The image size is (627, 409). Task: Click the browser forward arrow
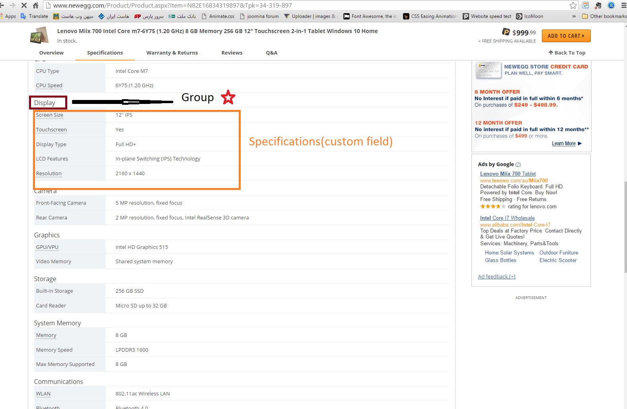(12, 5)
